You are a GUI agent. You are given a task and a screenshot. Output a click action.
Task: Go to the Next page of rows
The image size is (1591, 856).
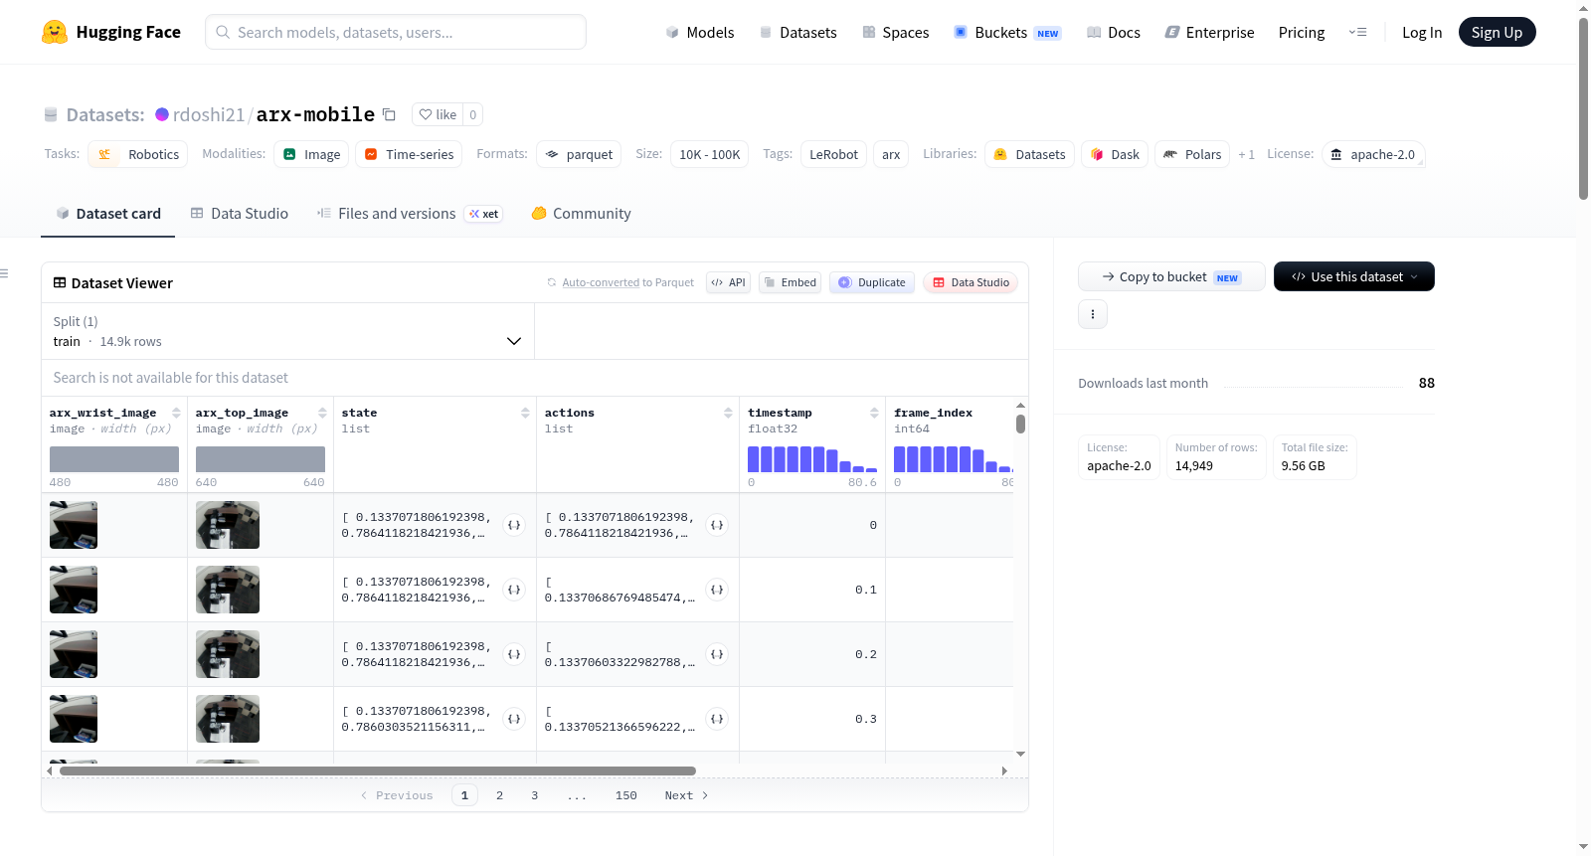coord(686,795)
